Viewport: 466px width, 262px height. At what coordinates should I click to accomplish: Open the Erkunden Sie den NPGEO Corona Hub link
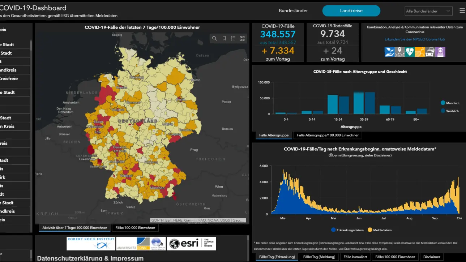tap(415, 39)
